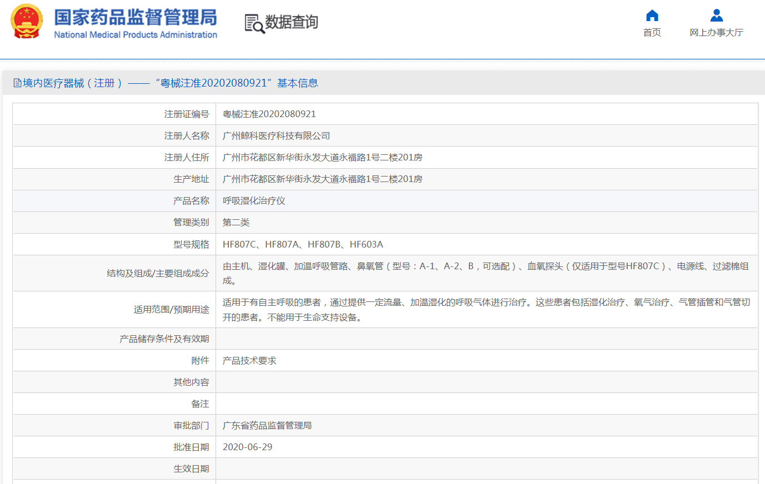Select the address in 生产地址 row
Image resolution: width=765 pixels, height=484 pixels.
[323, 179]
